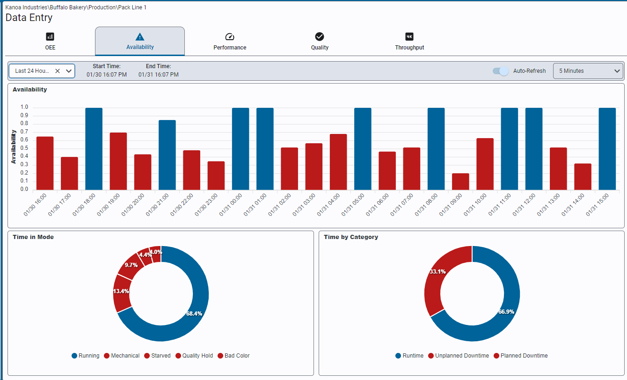Click the blue 01/31 15:00 bar
Image resolution: width=627 pixels, height=380 pixels.
click(x=607, y=149)
